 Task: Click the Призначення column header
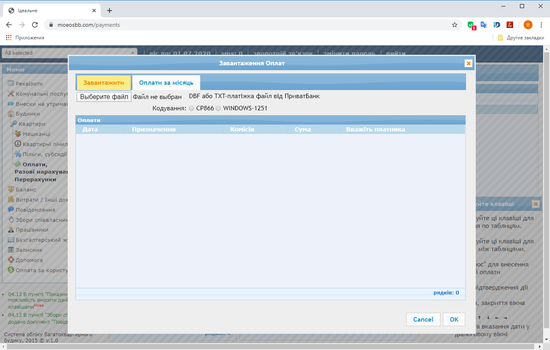[x=174, y=129]
